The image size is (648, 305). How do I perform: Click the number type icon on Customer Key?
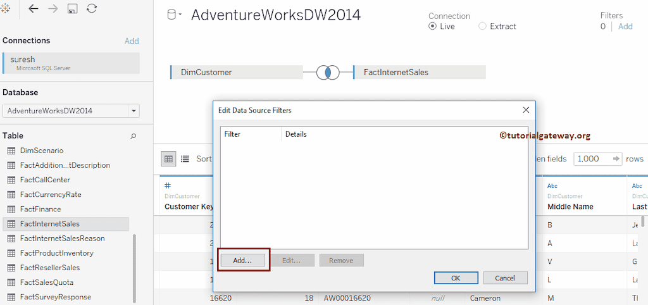(x=168, y=185)
